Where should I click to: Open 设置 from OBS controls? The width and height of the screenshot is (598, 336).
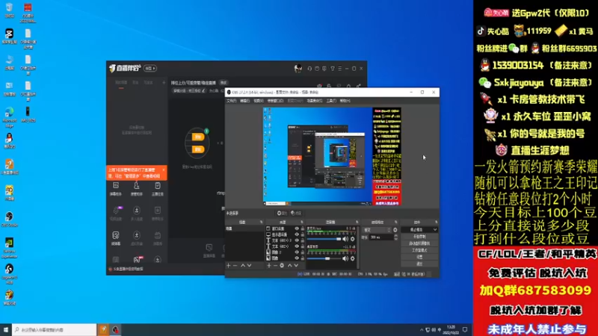pyautogui.click(x=419, y=257)
